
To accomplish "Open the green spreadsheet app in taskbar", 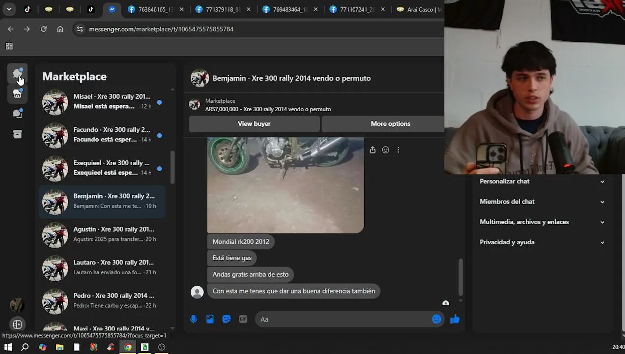I will [x=144, y=347].
